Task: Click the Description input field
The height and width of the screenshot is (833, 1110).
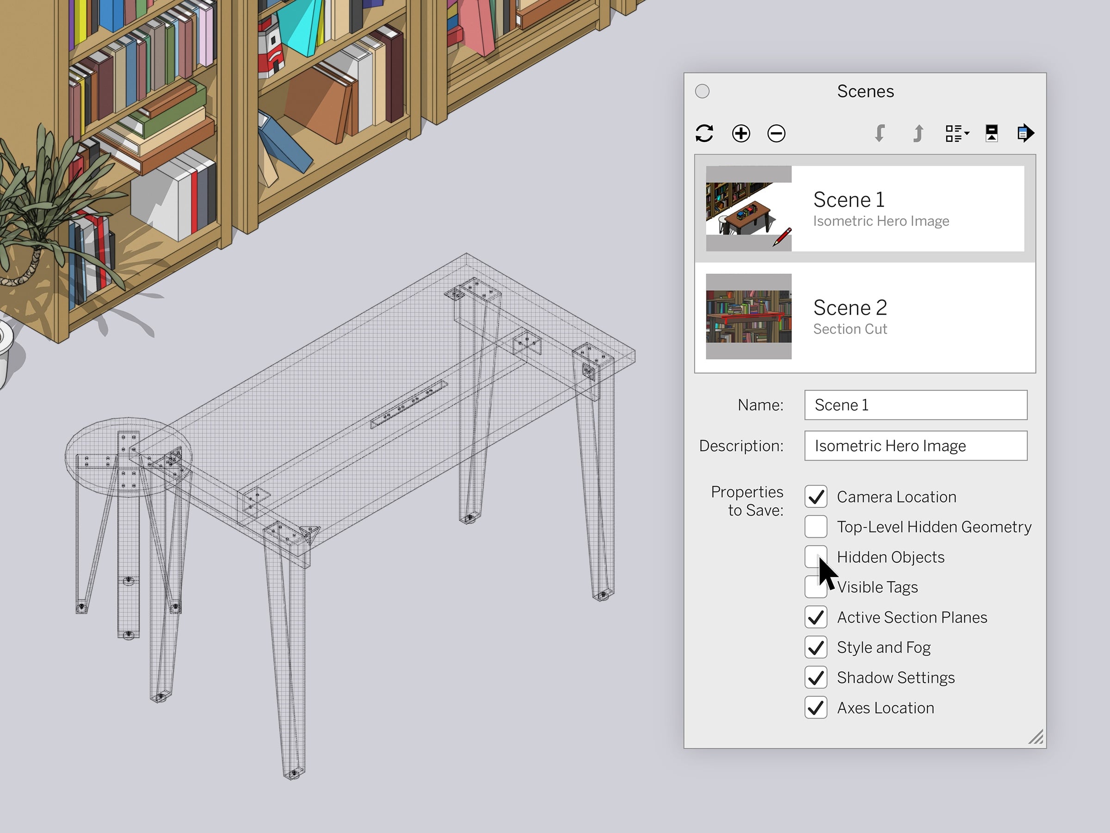Action: pyautogui.click(x=915, y=445)
